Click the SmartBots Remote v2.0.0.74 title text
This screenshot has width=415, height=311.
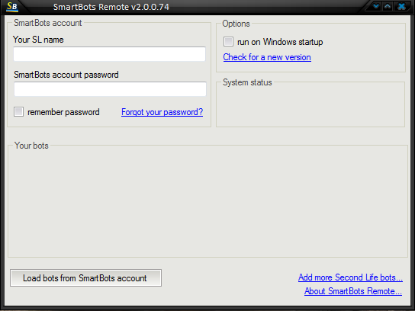(x=111, y=7)
